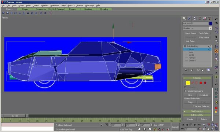The image size is (220, 132).
Task: Switch to the Shapes tab
Action: tap(25, 9)
